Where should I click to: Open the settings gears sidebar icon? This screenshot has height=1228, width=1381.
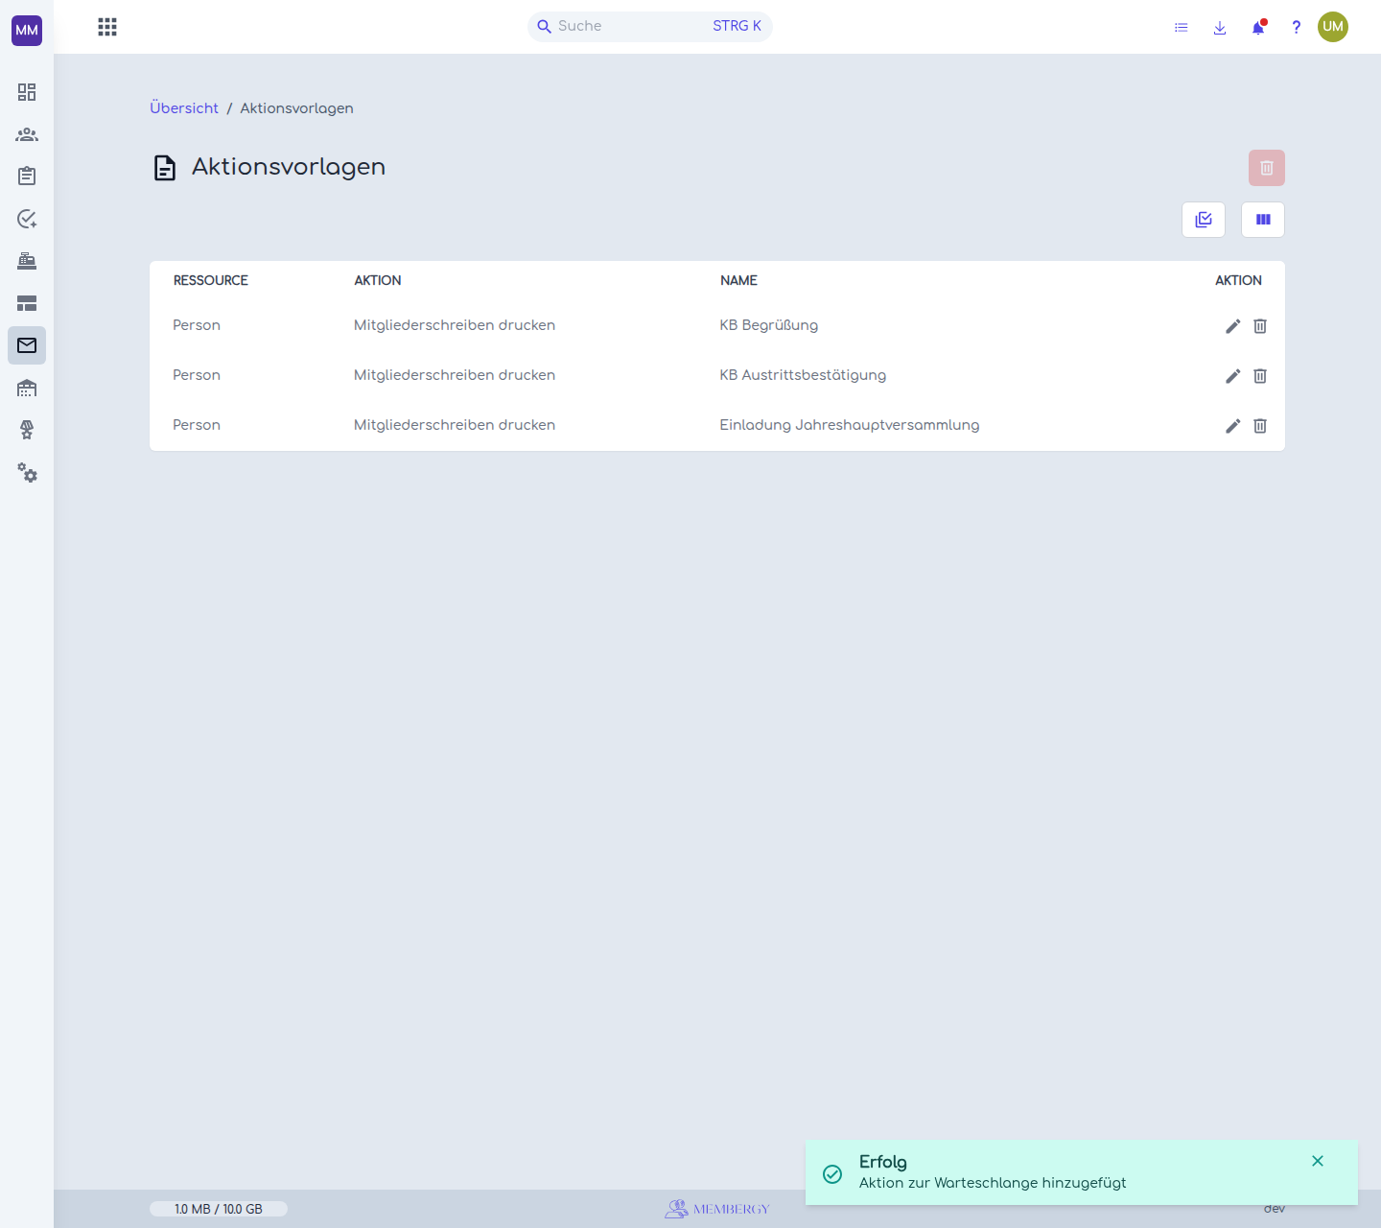[27, 472]
